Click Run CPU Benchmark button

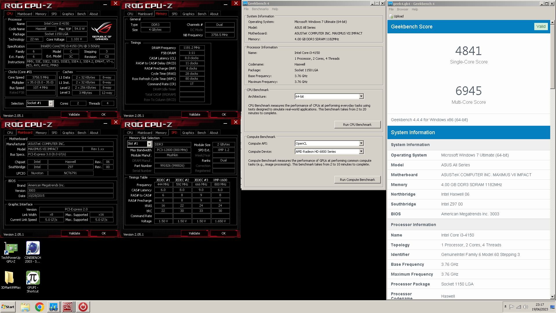tap(357, 125)
